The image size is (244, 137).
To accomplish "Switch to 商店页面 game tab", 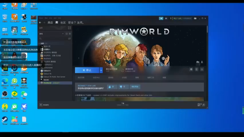I will (x=81, y=78).
